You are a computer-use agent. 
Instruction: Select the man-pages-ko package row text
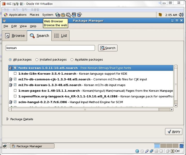96,91
